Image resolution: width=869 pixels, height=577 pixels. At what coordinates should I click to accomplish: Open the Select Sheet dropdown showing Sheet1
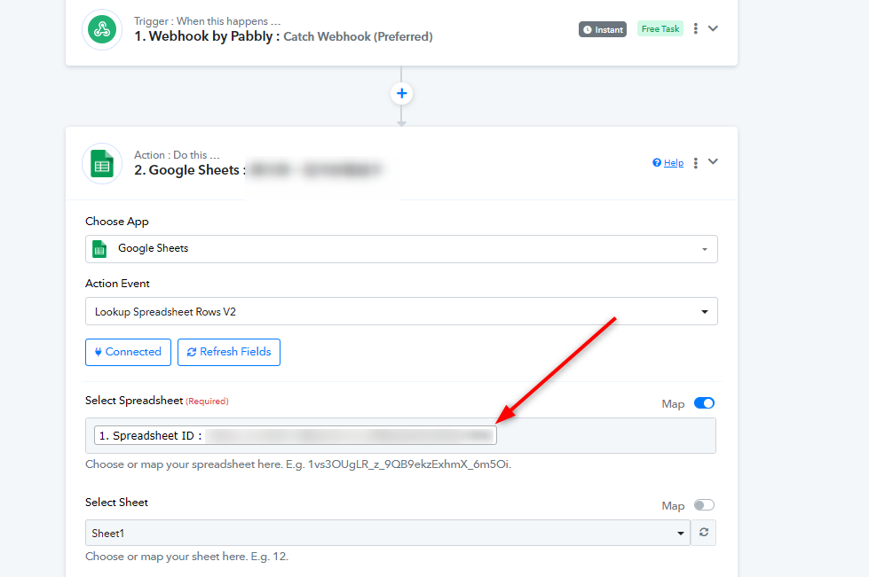click(x=387, y=533)
